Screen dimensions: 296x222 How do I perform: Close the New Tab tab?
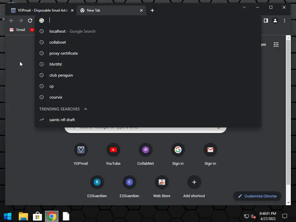[141, 10]
